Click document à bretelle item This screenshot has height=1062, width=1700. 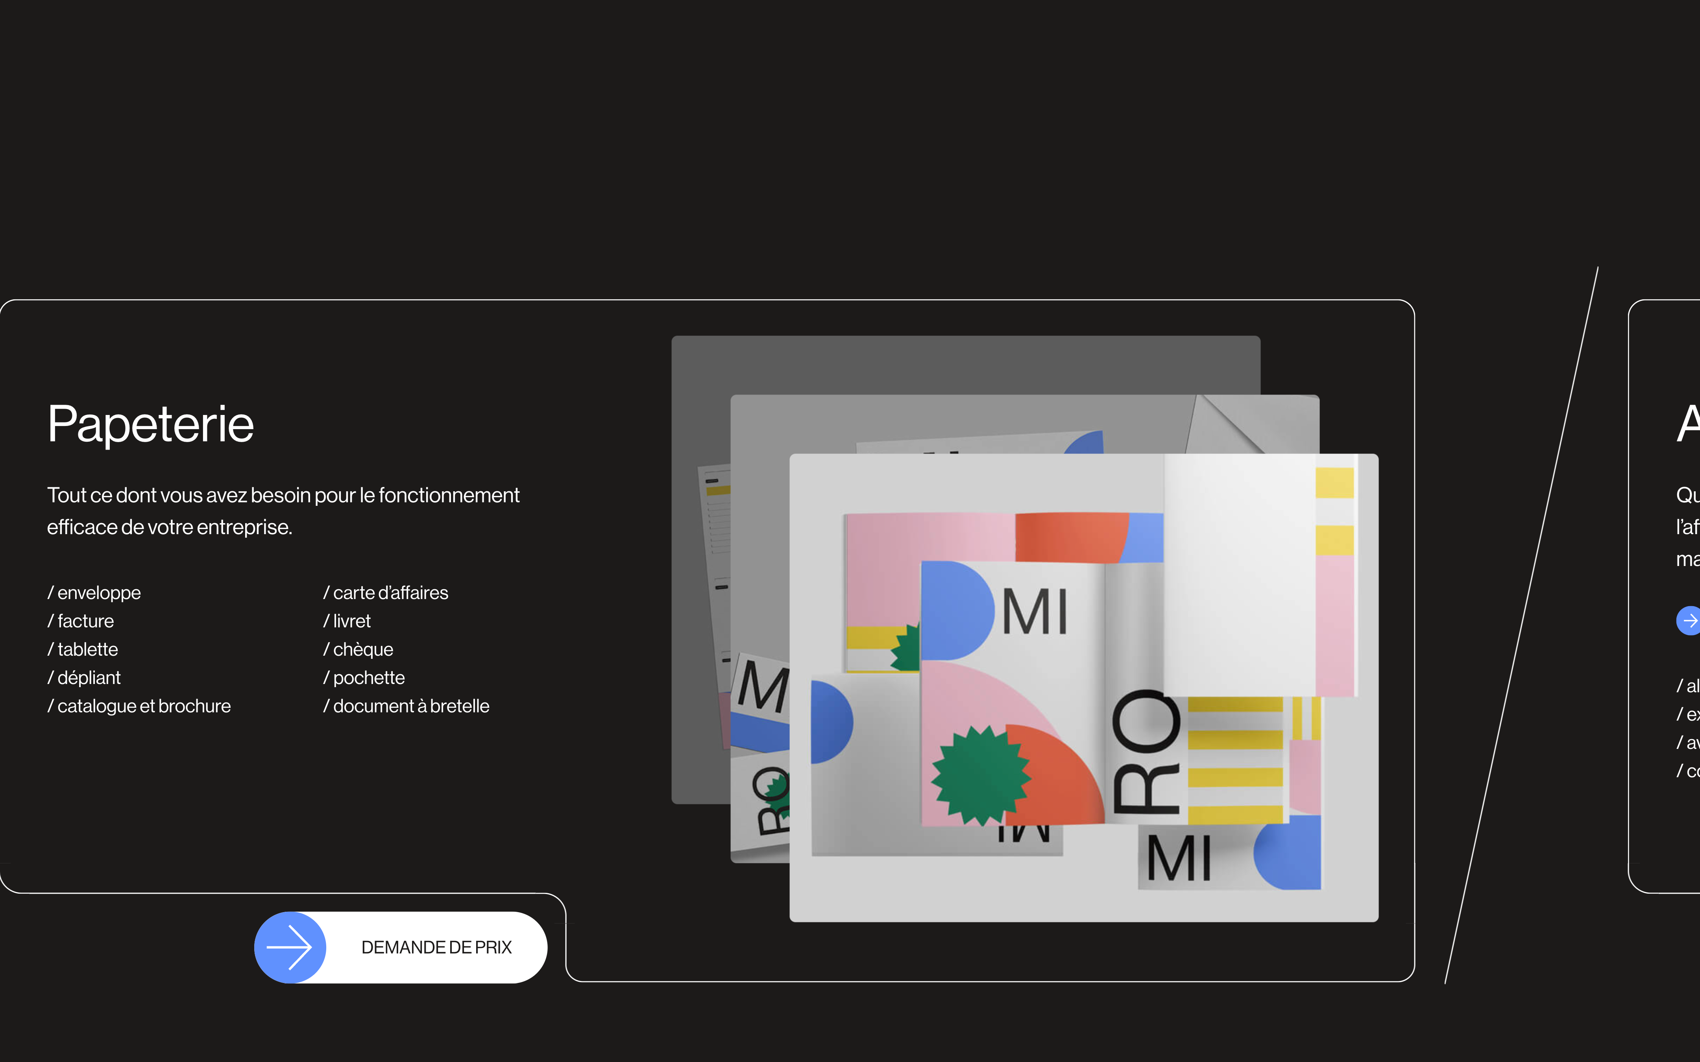point(406,706)
